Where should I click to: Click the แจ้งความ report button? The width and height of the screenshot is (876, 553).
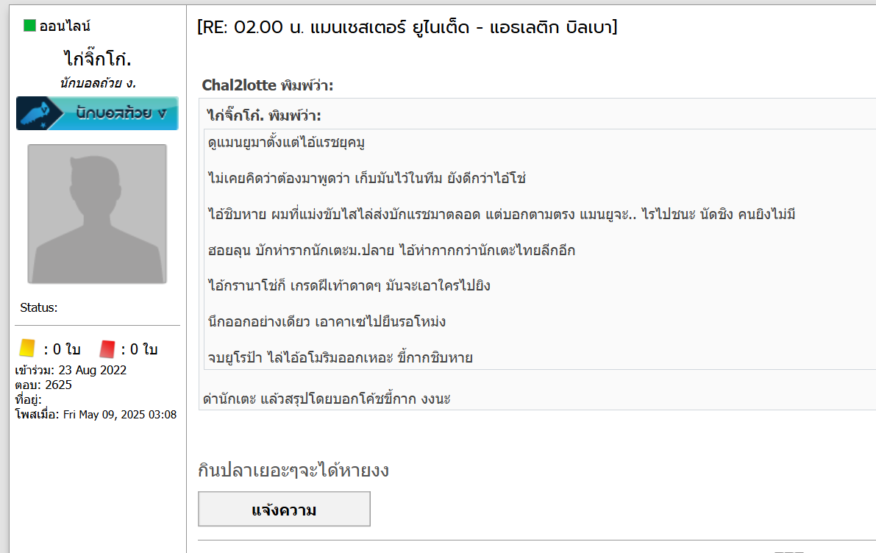click(284, 509)
